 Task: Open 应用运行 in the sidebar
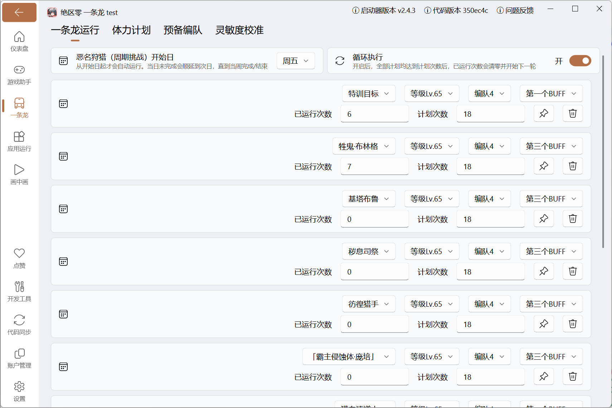click(x=19, y=141)
